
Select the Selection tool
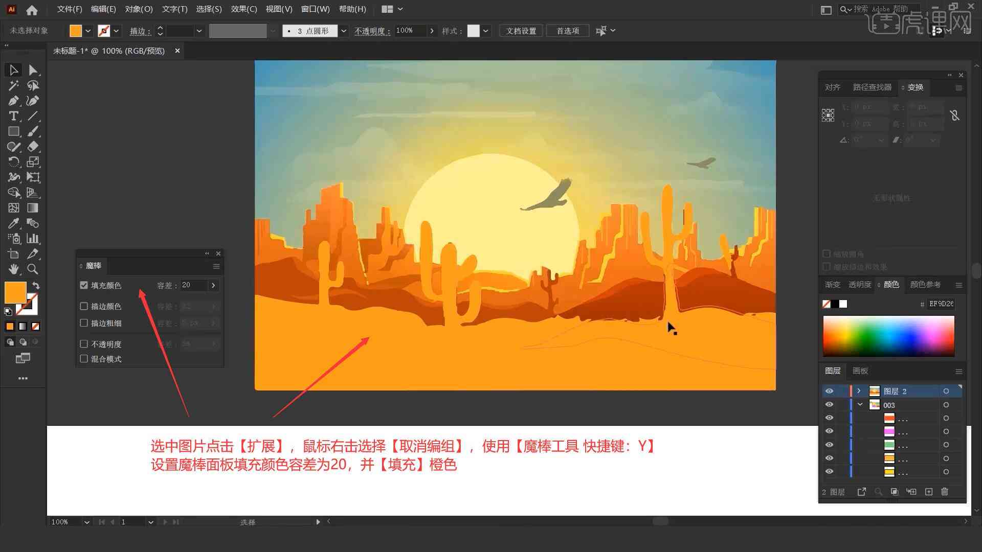12,69
